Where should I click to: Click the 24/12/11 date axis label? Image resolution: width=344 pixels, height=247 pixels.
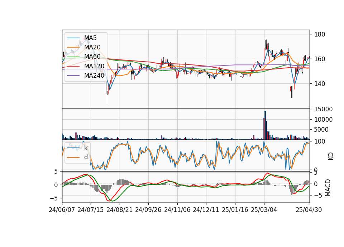(x=206, y=210)
